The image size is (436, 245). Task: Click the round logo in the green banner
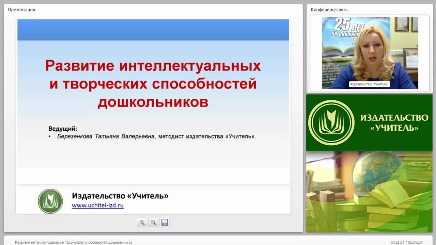[x=331, y=122]
